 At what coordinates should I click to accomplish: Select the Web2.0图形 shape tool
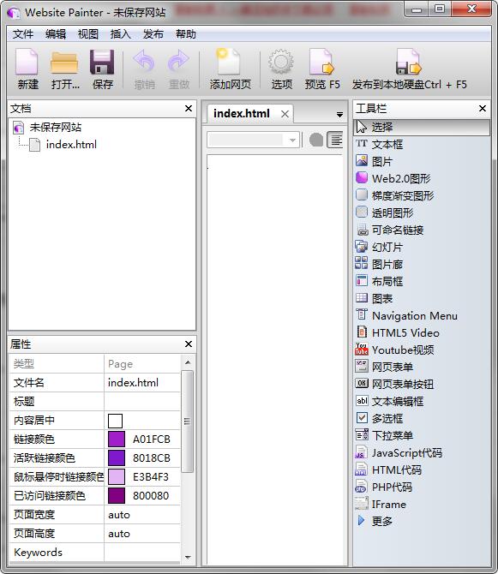[393, 179]
